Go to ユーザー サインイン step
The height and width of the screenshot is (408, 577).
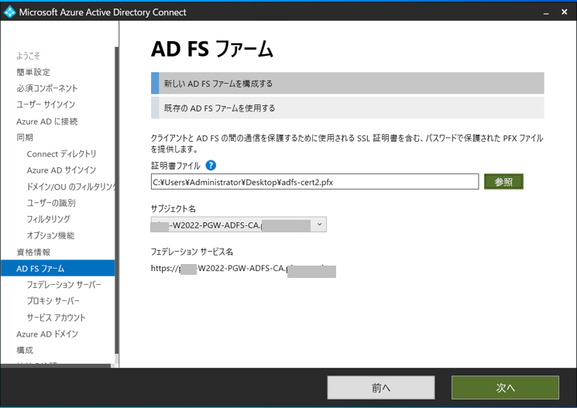pyautogui.click(x=46, y=105)
